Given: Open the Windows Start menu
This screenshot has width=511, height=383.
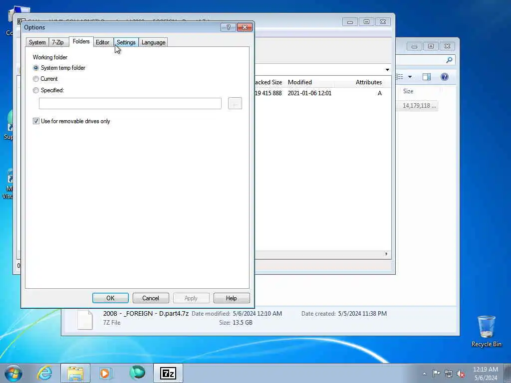Looking at the screenshot, I should [x=13, y=373].
